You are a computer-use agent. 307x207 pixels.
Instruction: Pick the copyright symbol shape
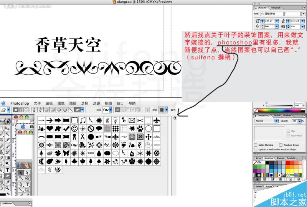(74, 128)
